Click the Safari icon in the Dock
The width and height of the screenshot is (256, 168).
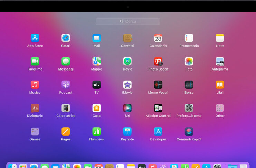click(34, 166)
